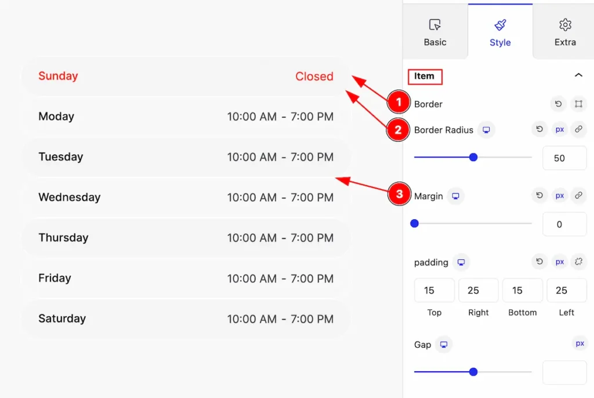Open the Border box settings icon

tap(578, 104)
